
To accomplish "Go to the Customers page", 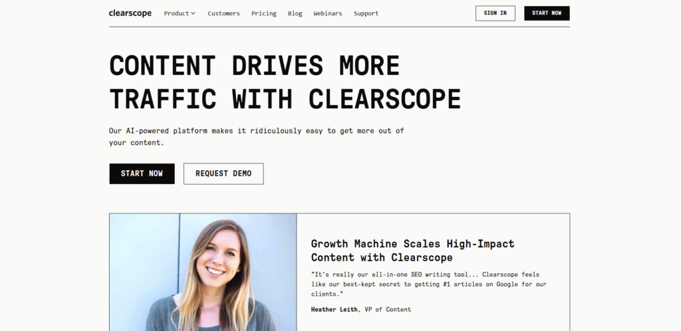I will (223, 13).
